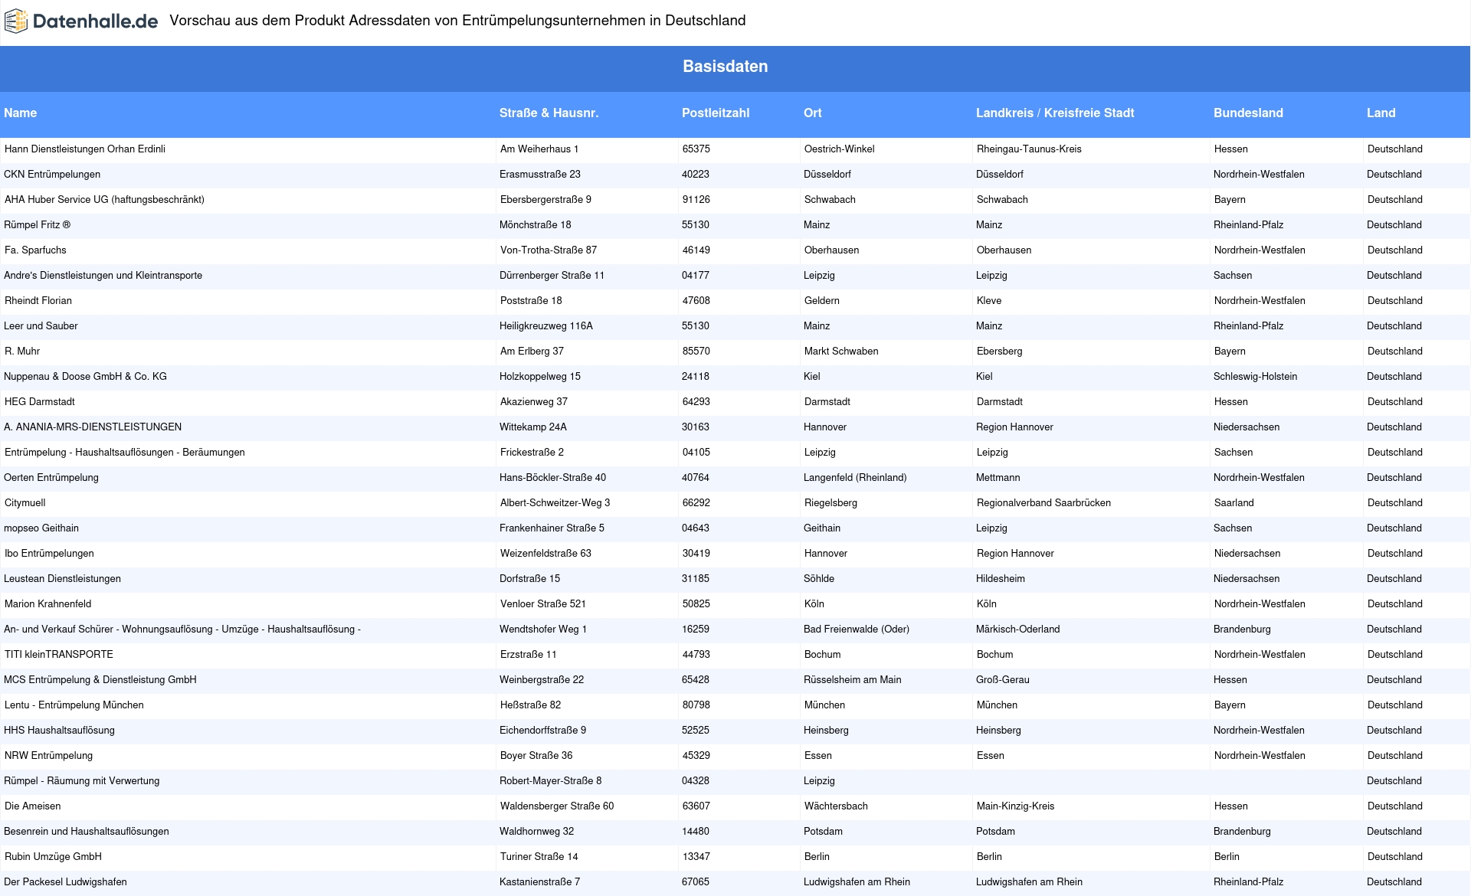Click the Name column header
Image resolution: width=1471 pixels, height=896 pixels.
click(x=20, y=113)
